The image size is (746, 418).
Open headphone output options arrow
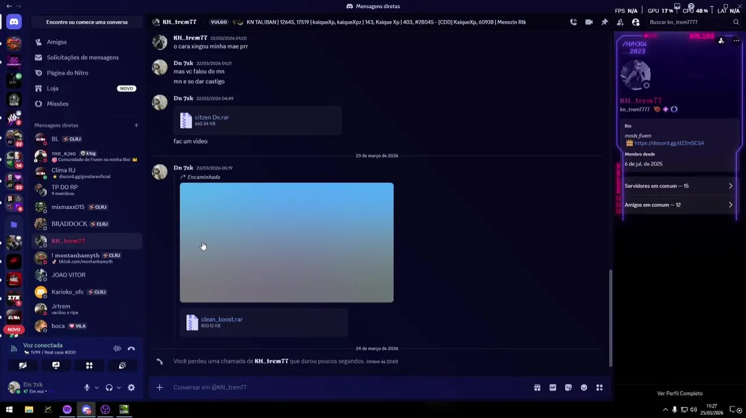[x=119, y=388]
